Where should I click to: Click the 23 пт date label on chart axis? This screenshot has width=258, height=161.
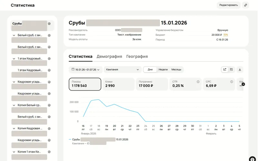point(138,128)
